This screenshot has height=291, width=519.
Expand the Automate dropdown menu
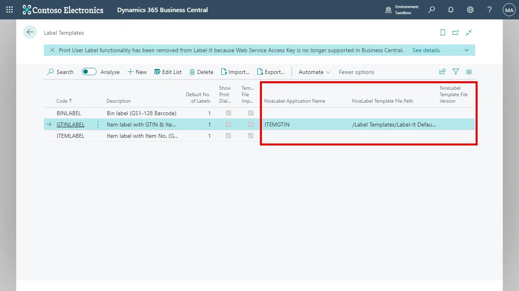point(315,72)
